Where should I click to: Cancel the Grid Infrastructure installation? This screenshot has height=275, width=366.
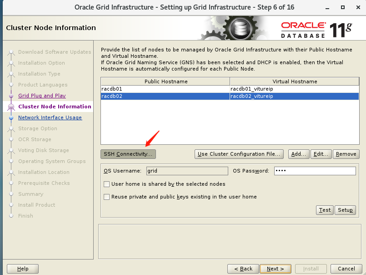tap(346, 269)
